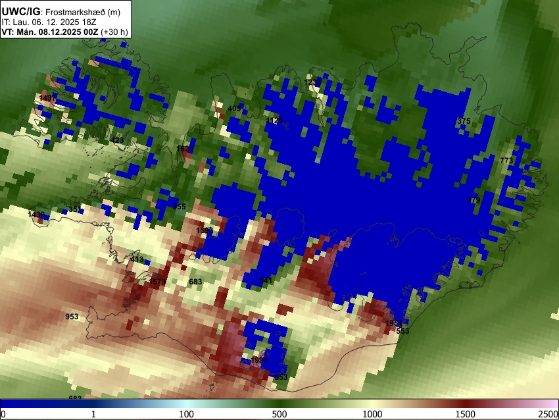The image size is (559, 420).
Task: Click the 683 value beside 1579
Action: coord(195,282)
